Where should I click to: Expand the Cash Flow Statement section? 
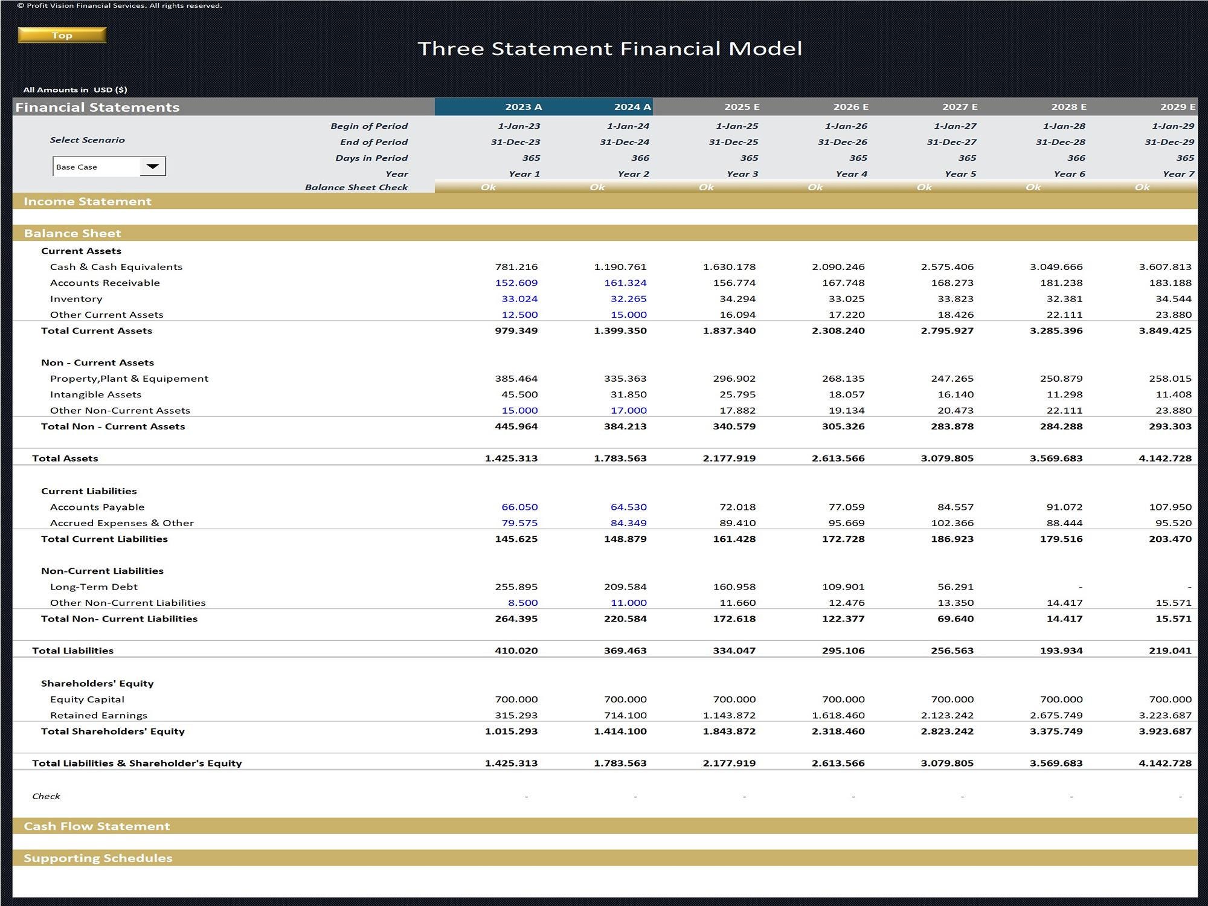[605, 826]
